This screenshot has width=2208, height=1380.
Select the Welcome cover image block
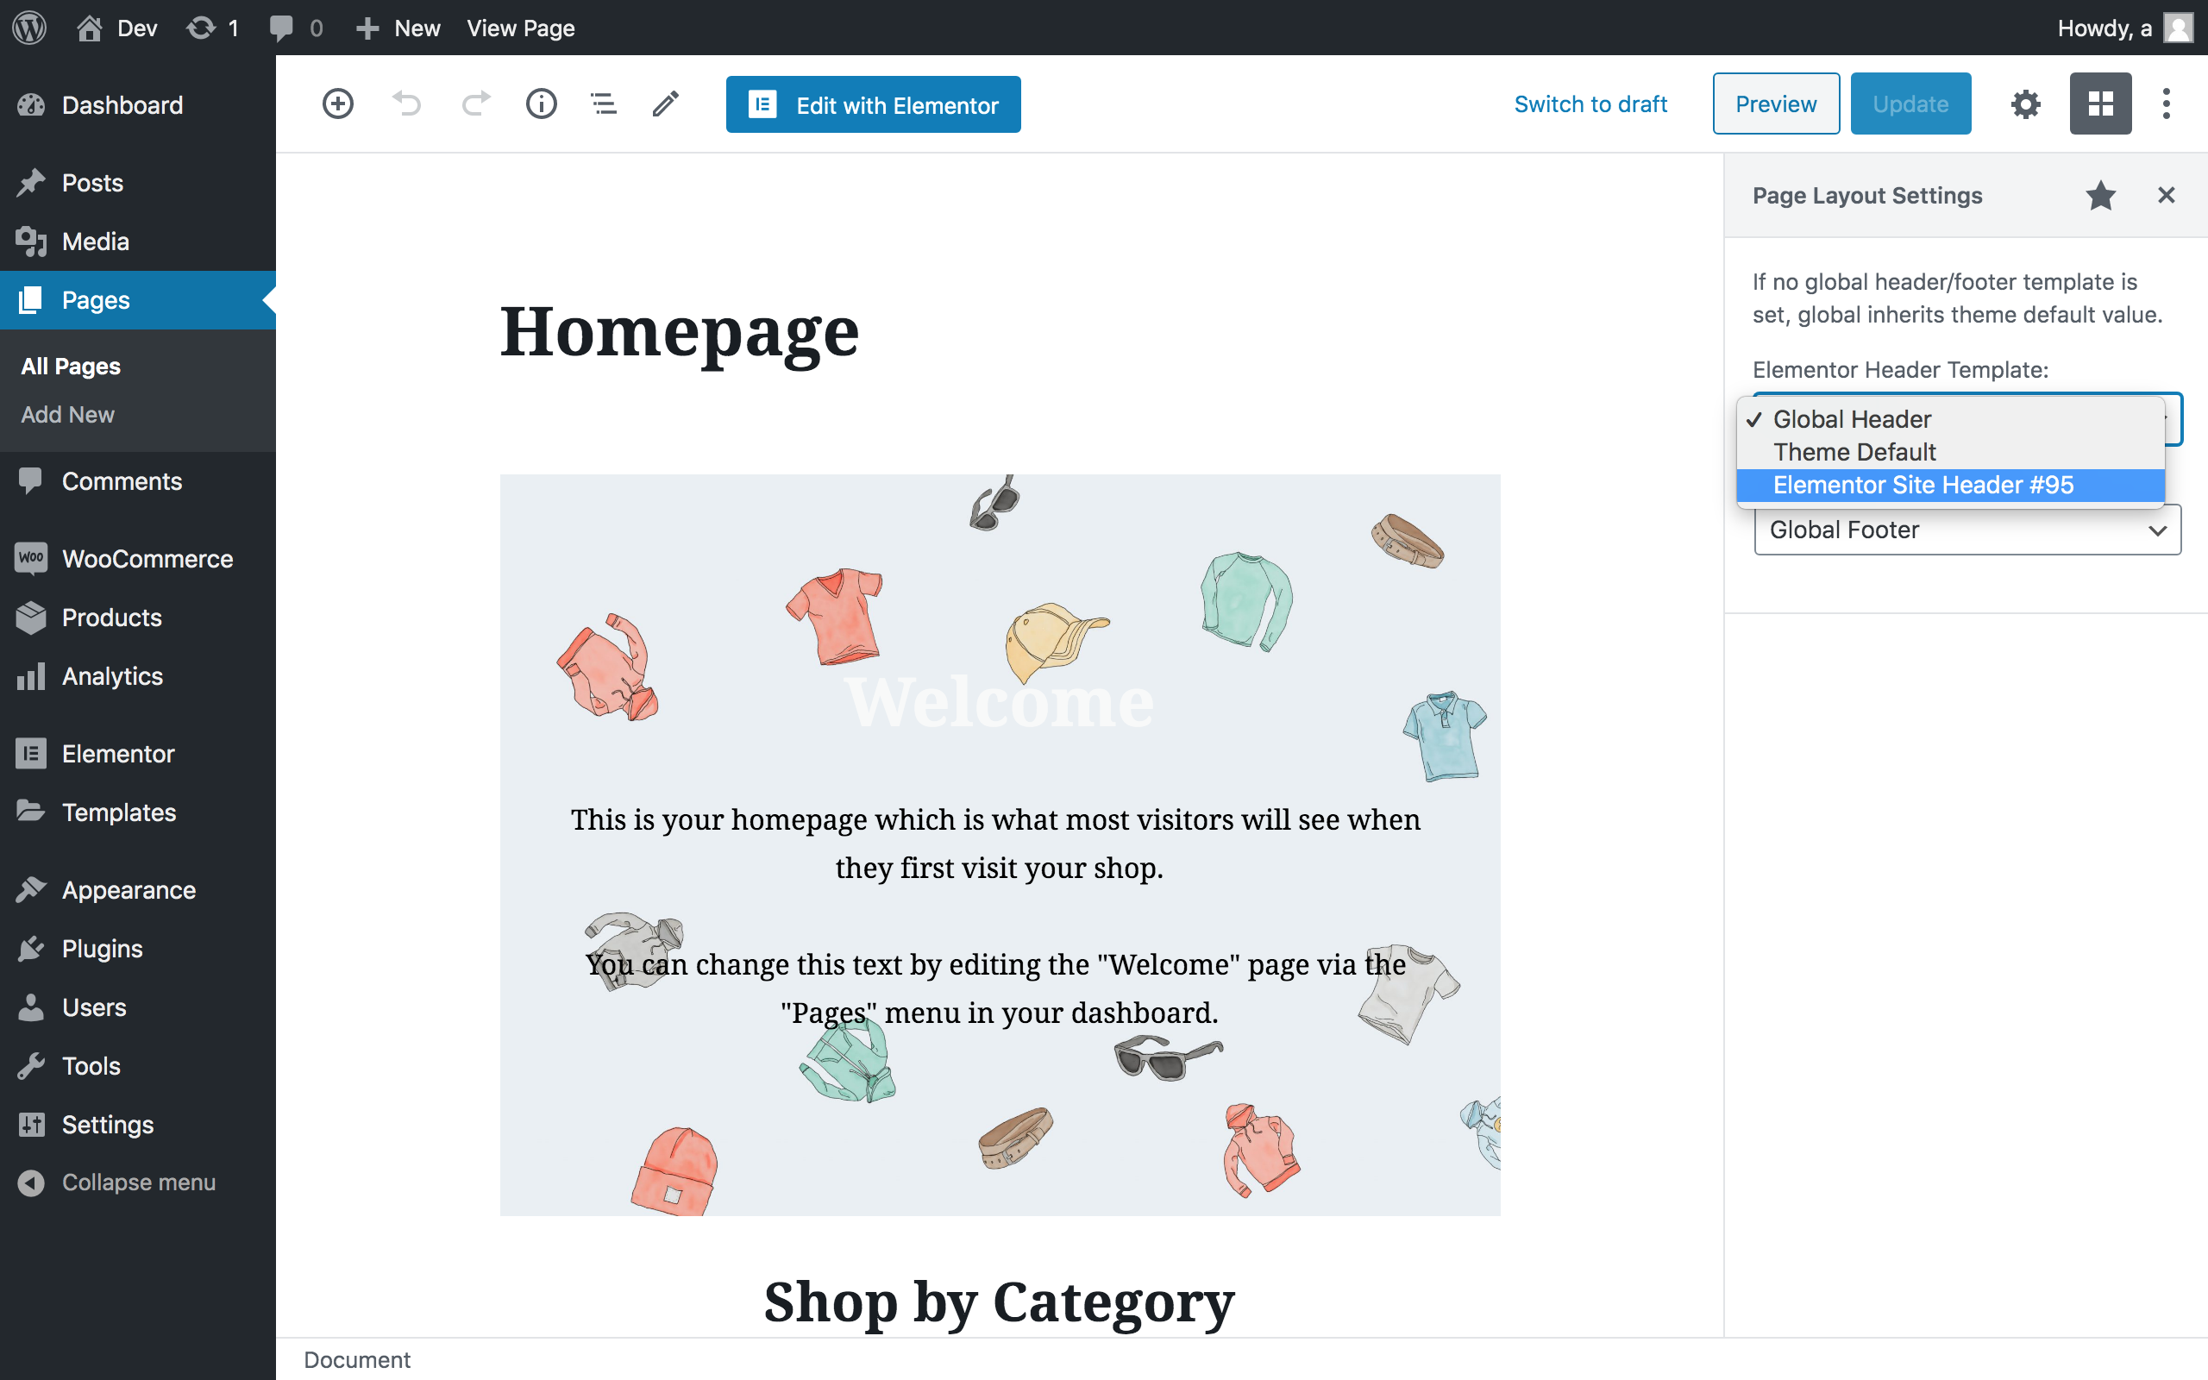(x=999, y=844)
